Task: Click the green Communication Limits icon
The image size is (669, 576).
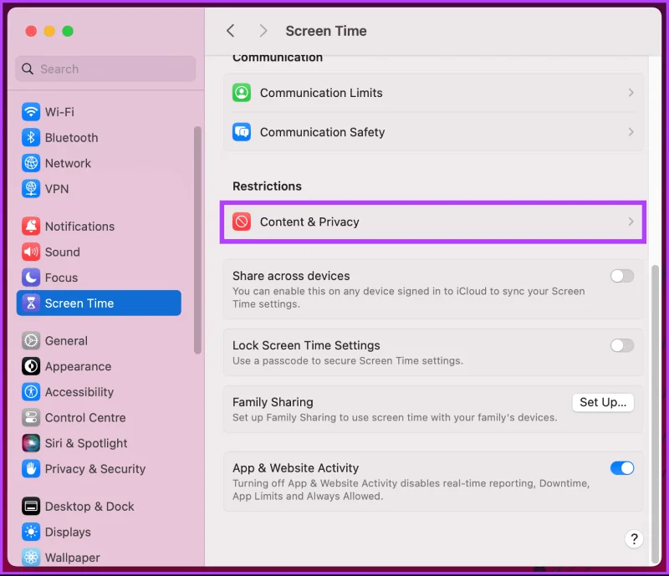Action: click(242, 93)
